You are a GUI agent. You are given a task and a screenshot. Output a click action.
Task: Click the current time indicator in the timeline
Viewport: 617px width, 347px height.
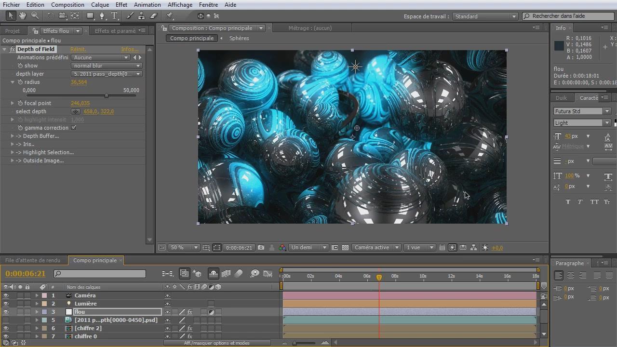379,277
